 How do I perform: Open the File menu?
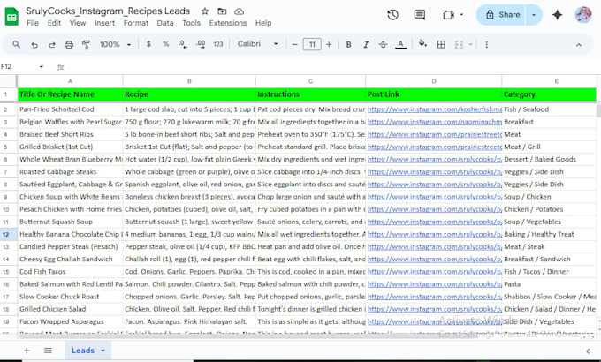pyautogui.click(x=33, y=23)
